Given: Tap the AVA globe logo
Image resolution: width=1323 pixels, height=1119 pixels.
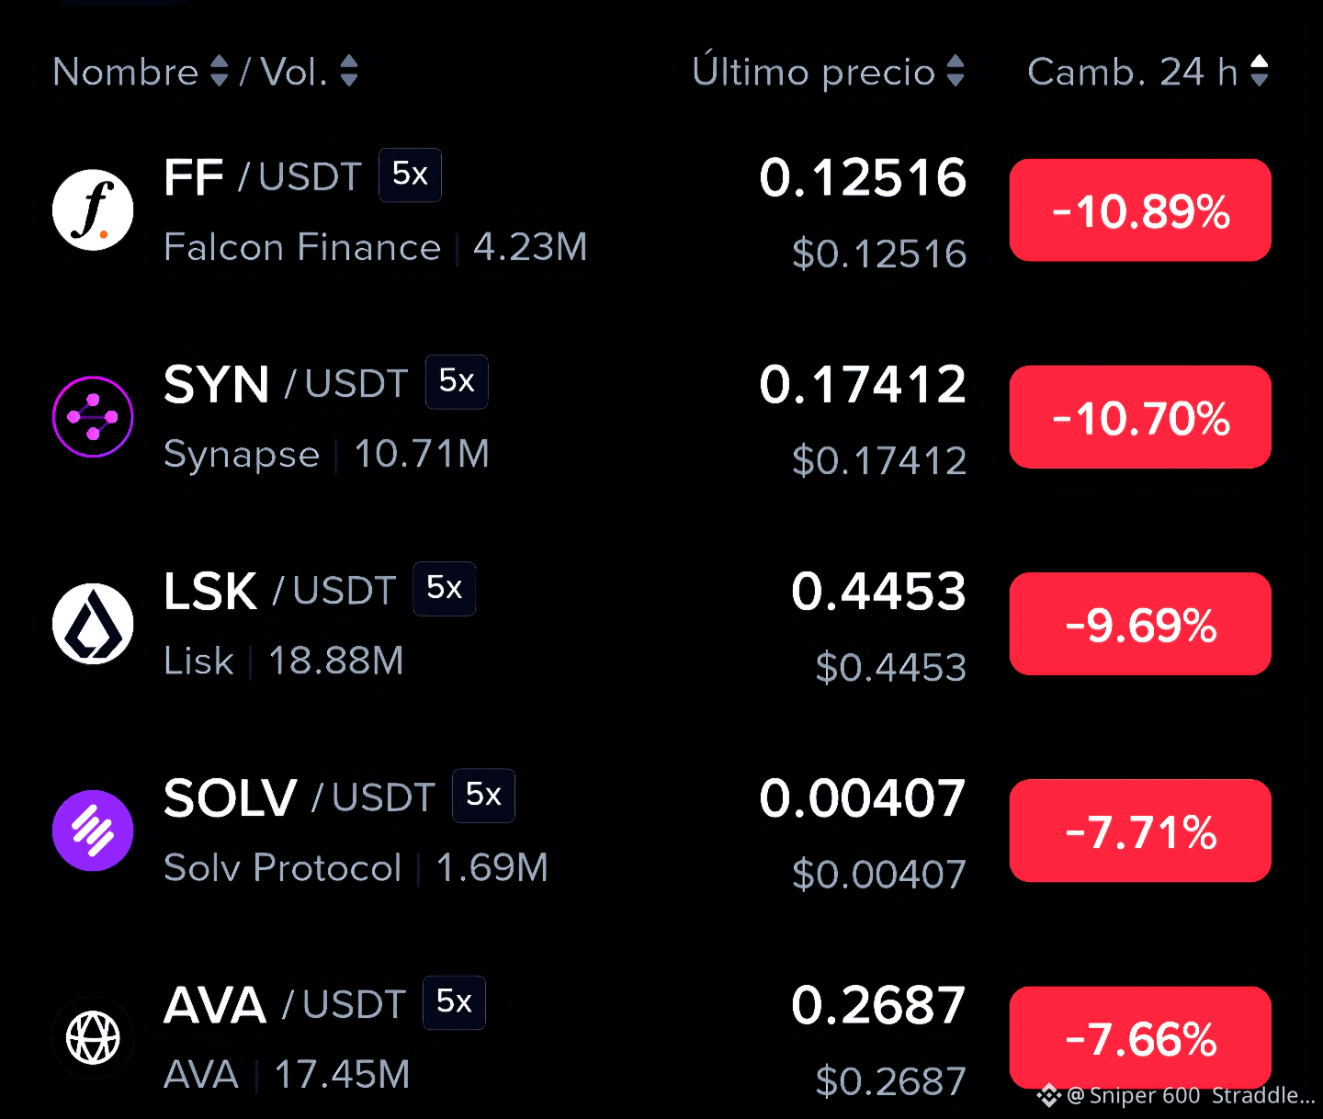Looking at the screenshot, I should (x=93, y=1037).
